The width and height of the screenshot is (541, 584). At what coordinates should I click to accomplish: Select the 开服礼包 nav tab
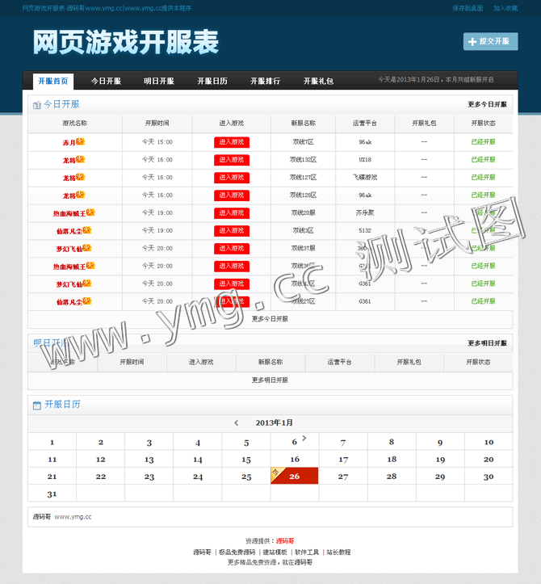tap(318, 81)
